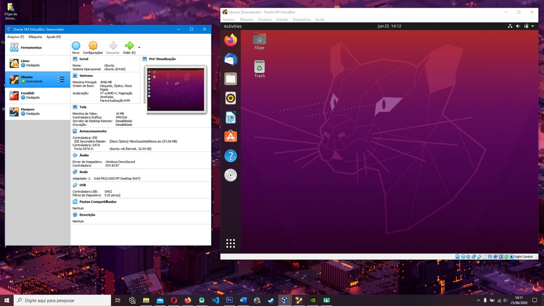This screenshot has height=306, width=544.
Task: Click the Novo (new VM) toolbar icon
Action: (76, 47)
